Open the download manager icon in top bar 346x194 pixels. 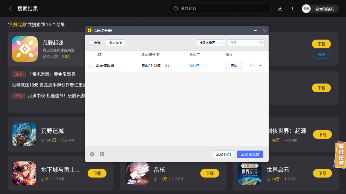(280, 9)
